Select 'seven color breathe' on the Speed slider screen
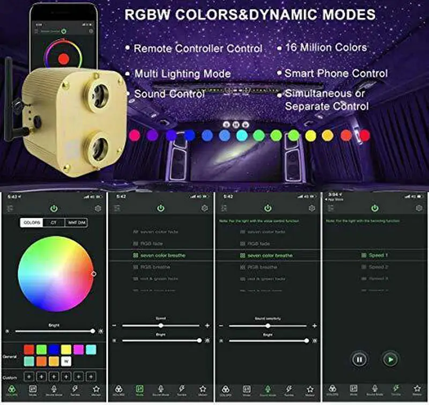 pos(159,255)
